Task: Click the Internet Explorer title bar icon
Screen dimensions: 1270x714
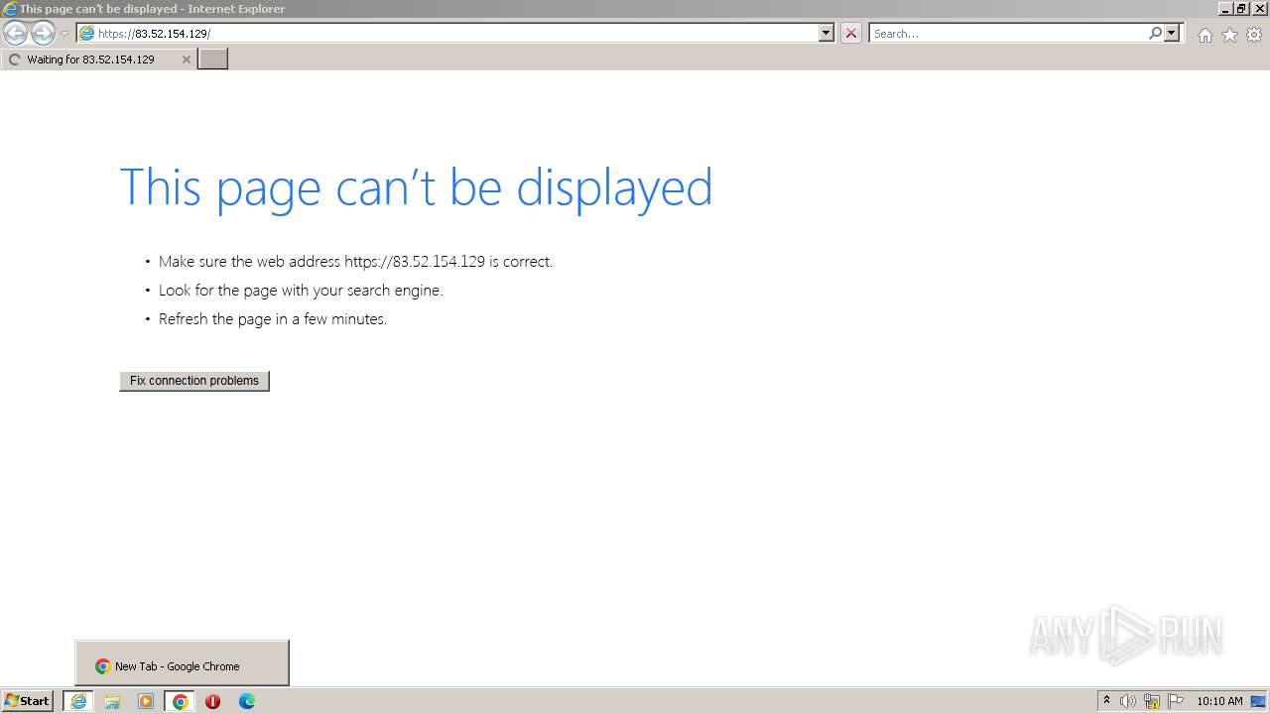Action: [10, 9]
